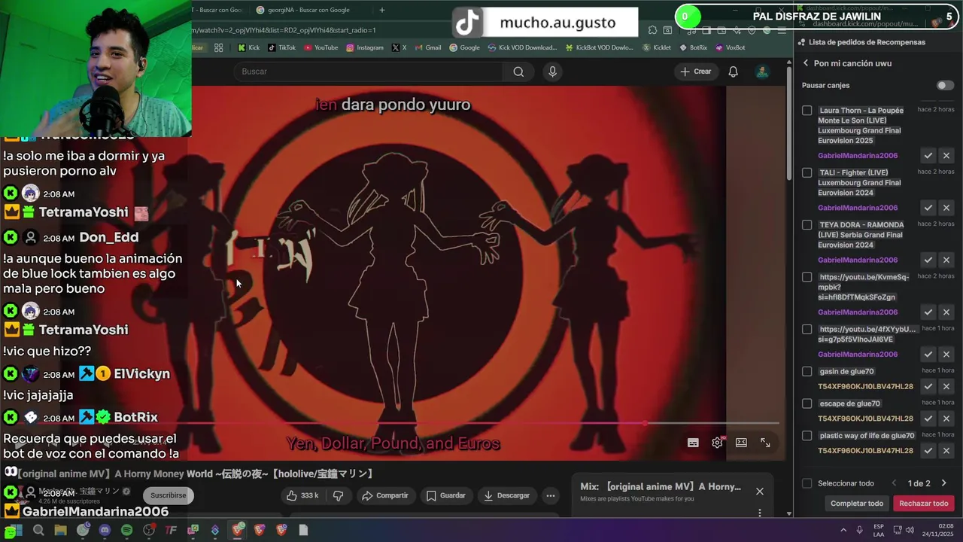963x542 pixels.
Task: Open Discord from the taskbar
Action: 105,530
